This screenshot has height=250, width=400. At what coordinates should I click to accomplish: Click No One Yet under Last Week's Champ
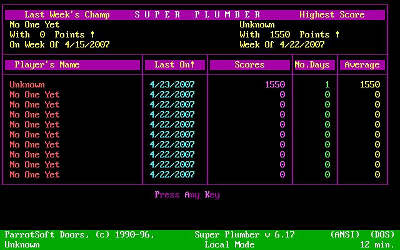34,25
